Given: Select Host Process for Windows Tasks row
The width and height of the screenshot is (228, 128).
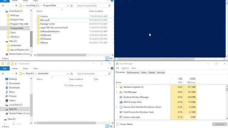Looking at the screenshot, I should coord(156,112).
